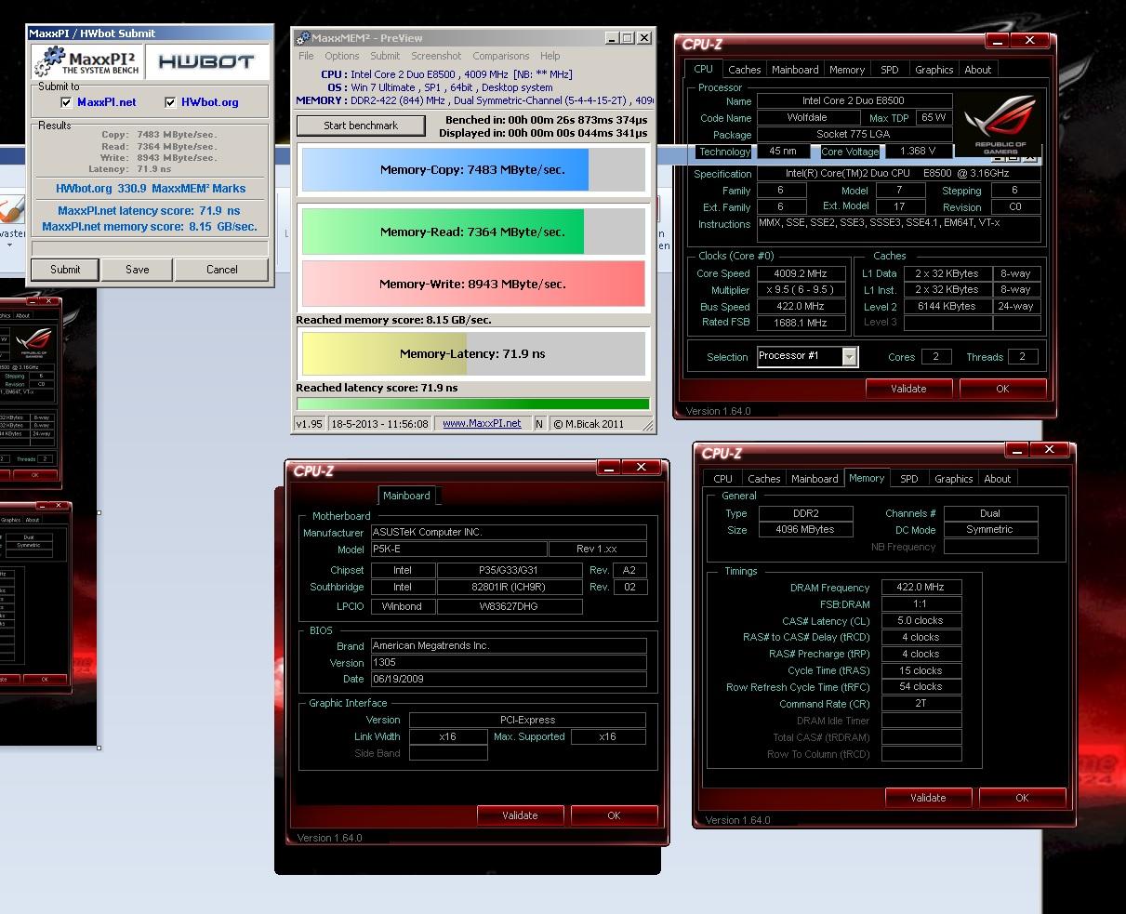Click the '4096 MBytes' size field

804,530
